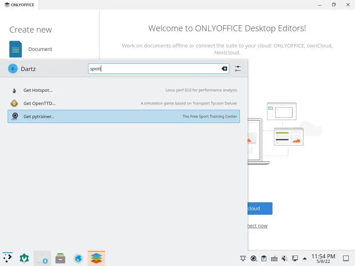Clear the search field text

coord(224,69)
